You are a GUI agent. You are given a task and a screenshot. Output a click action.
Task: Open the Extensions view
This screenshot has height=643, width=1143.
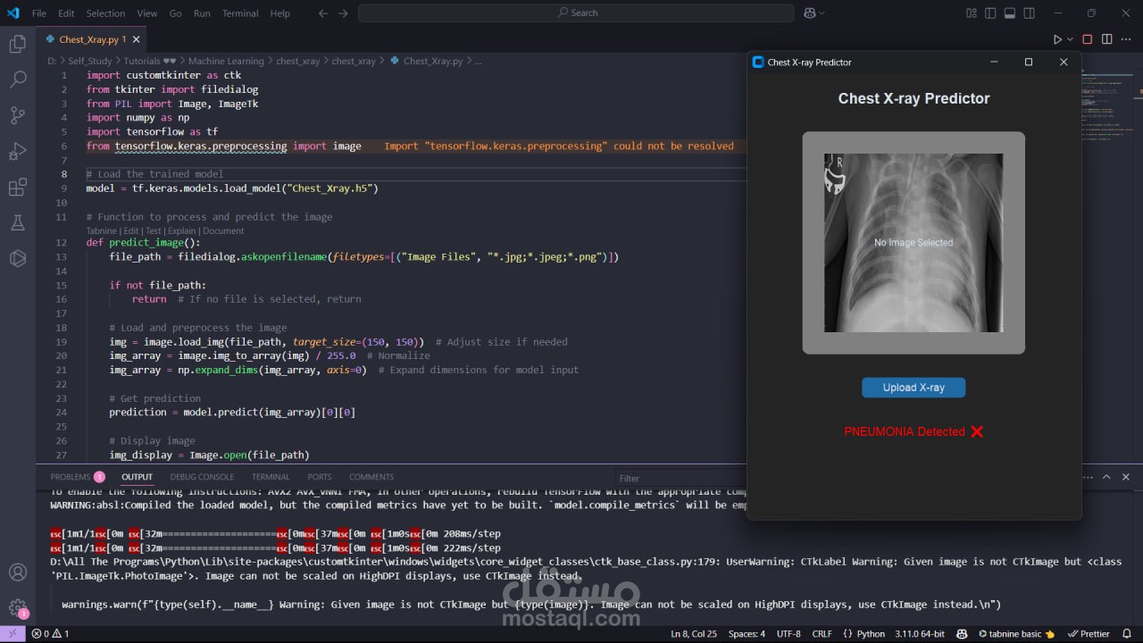17,187
